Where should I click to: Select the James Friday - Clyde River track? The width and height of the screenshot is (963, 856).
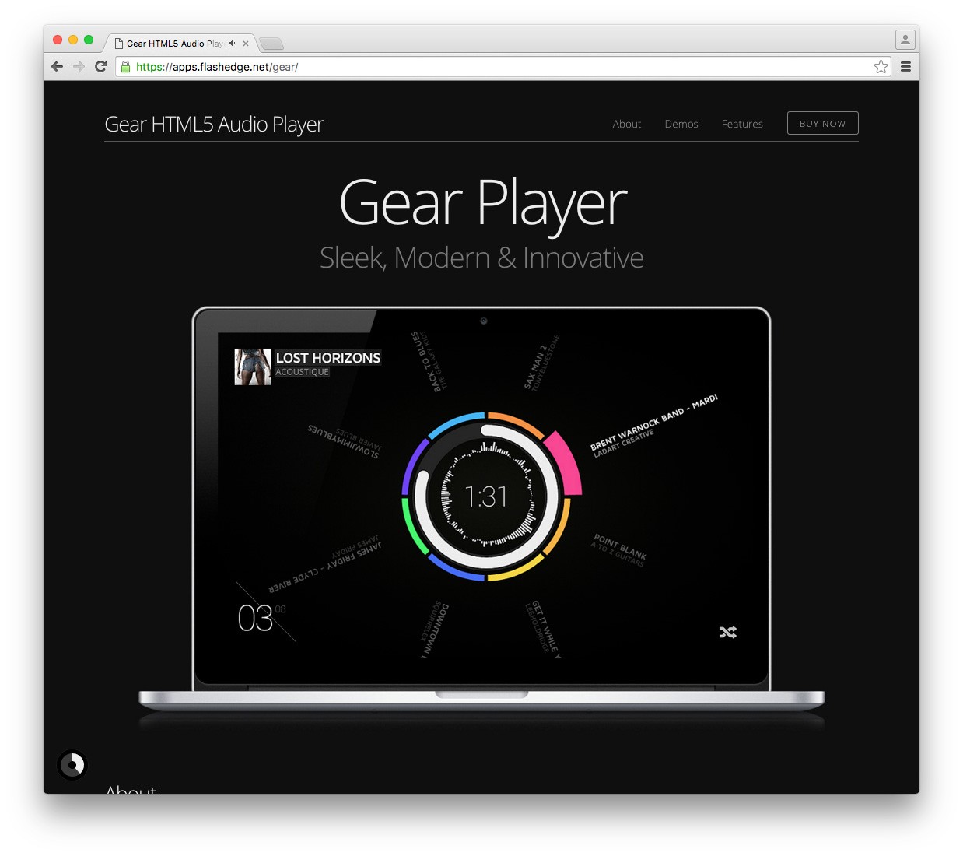point(326,564)
